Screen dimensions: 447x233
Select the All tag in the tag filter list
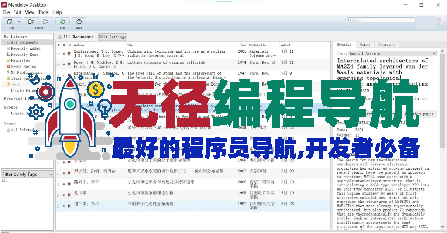(5, 180)
